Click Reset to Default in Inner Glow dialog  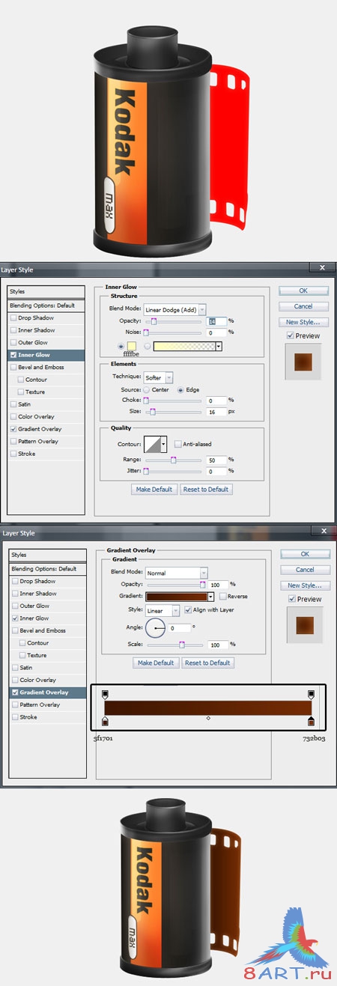click(x=206, y=489)
